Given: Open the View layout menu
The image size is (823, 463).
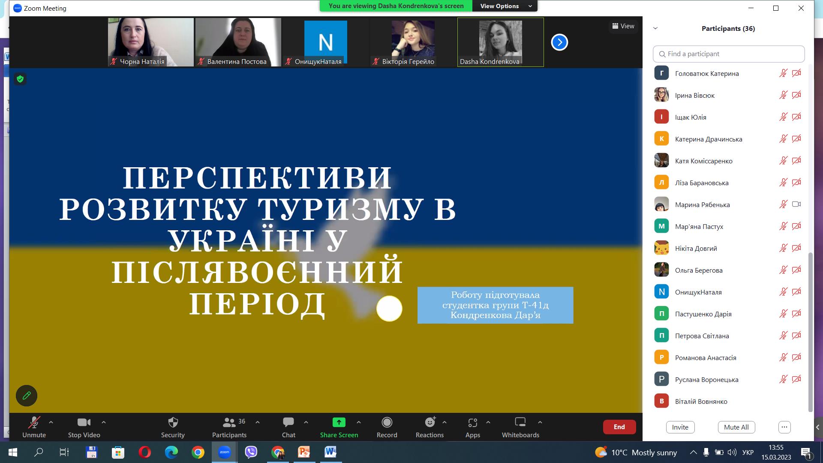Looking at the screenshot, I should click(623, 26).
